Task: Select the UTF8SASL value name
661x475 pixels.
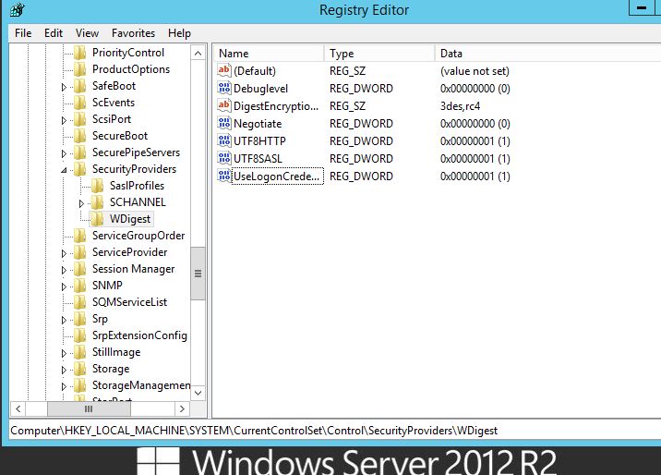Action: (x=258, y=159)
